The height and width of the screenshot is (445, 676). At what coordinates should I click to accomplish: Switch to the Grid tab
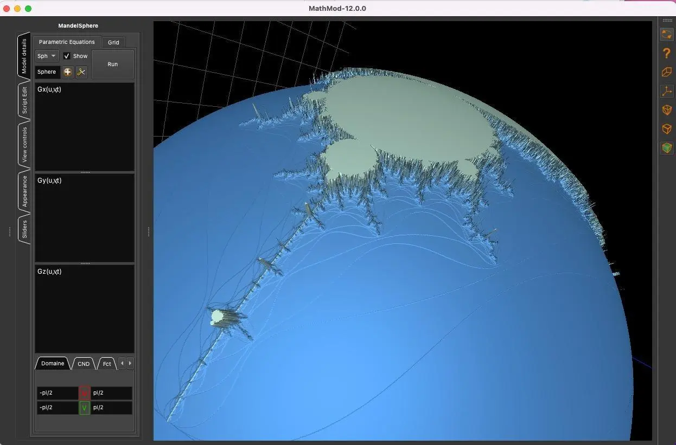(113, 42)
